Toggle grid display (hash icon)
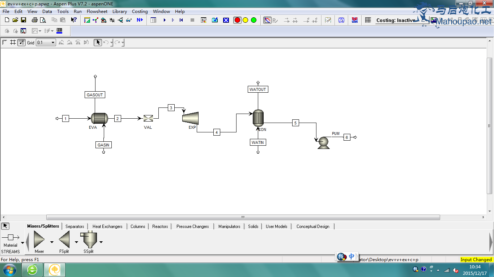Screen dimensions: 494x277 click(x=13, y=43)
